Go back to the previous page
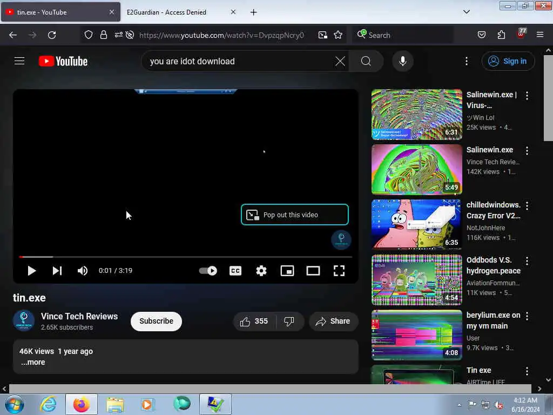The width and height of the screenshot is (553, 415). pos(13,35)
